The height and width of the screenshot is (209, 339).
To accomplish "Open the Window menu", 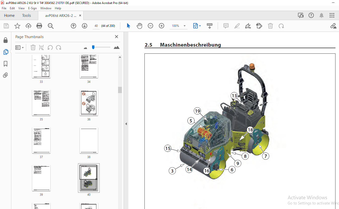I will 46,8.
